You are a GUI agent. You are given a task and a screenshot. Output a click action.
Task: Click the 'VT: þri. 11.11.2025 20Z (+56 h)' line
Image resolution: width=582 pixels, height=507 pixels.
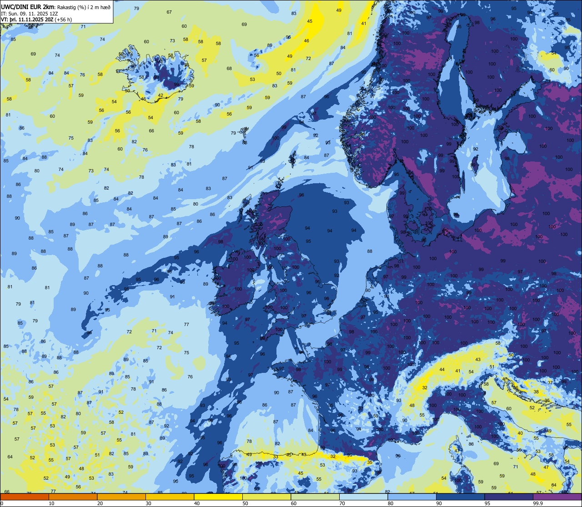(x=36, y=20)
